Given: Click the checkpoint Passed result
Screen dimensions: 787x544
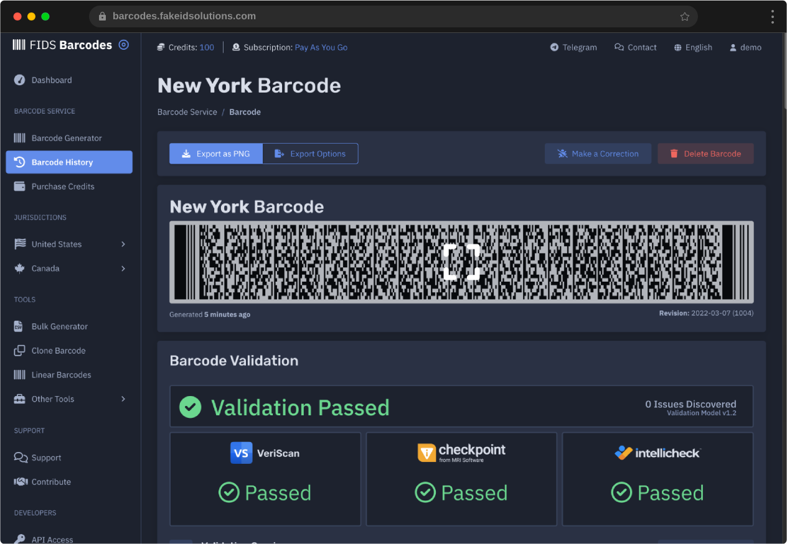Looking at the screenshot, I should (x=461, y=493).
